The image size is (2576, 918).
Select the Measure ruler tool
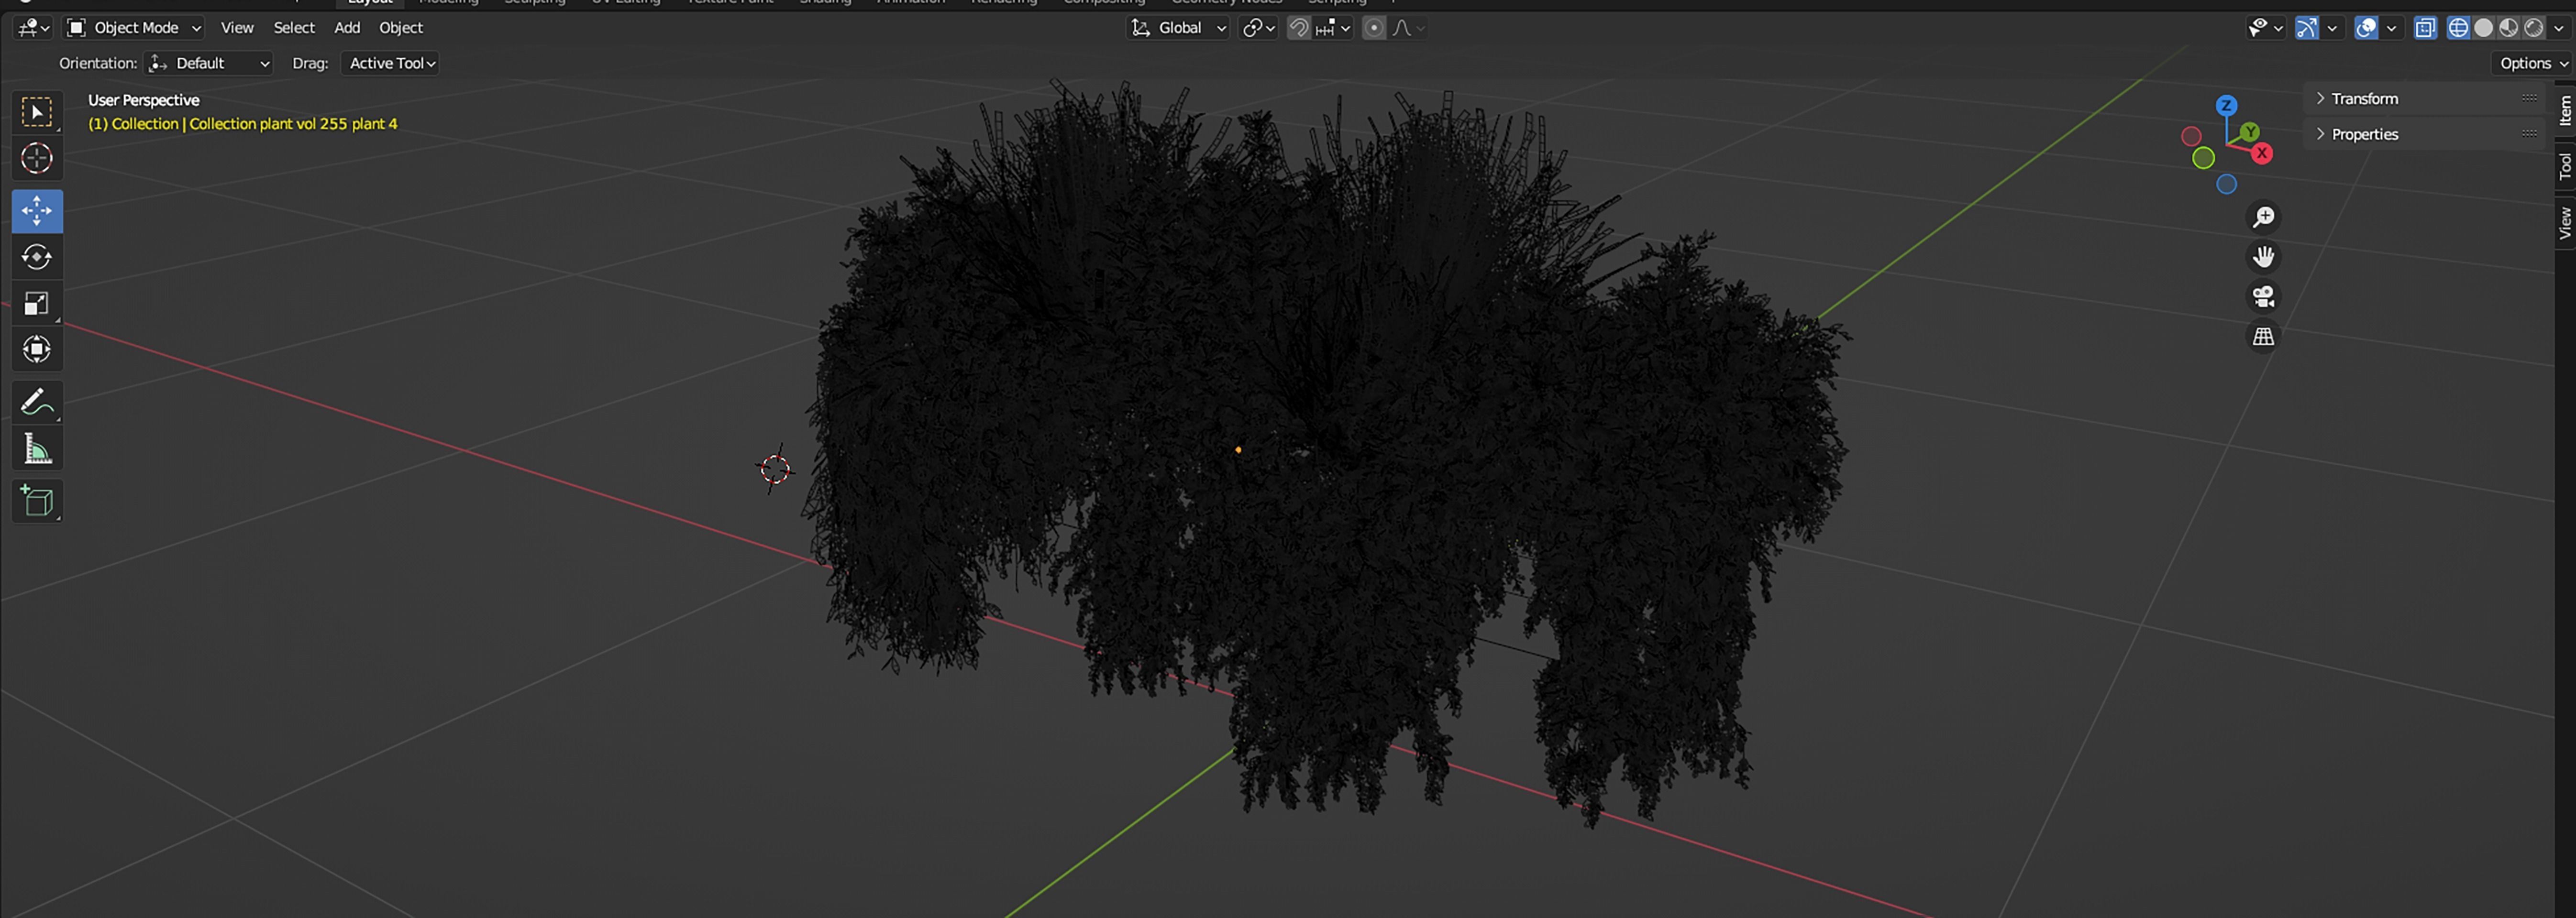37,449
